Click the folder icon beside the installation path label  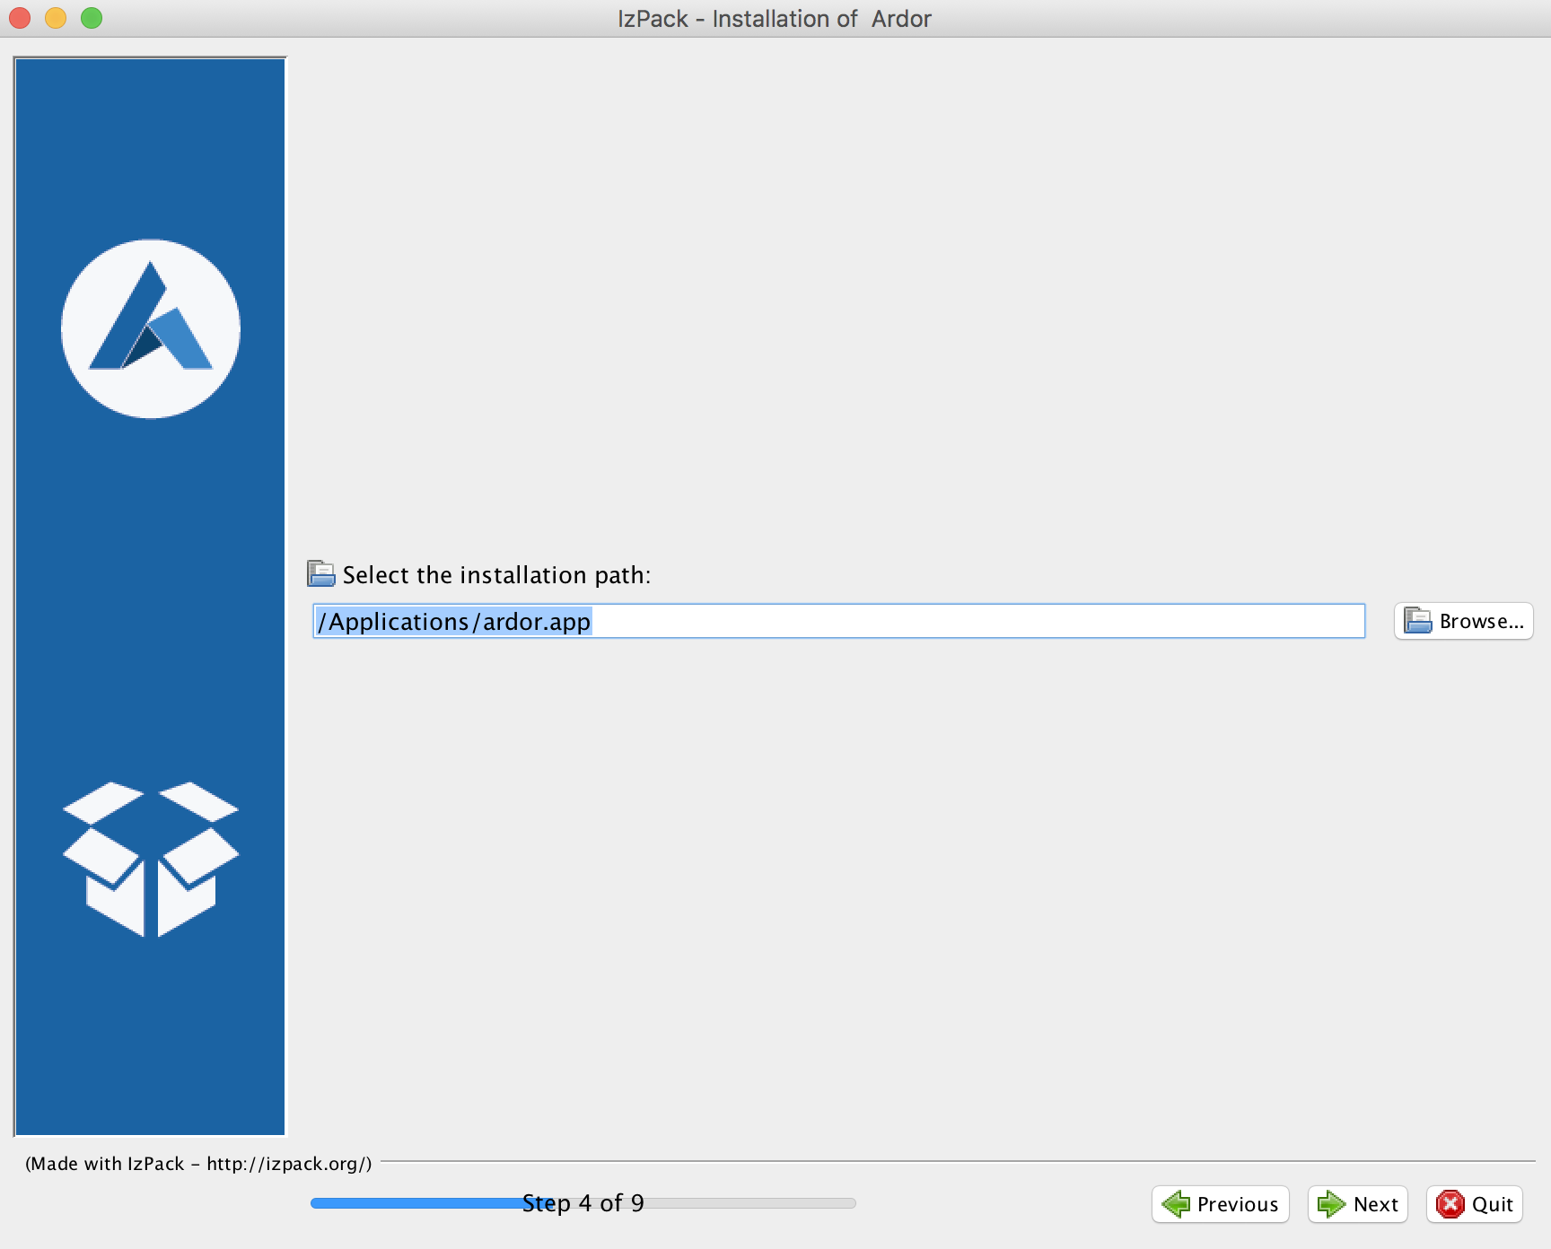pos(320,574)
